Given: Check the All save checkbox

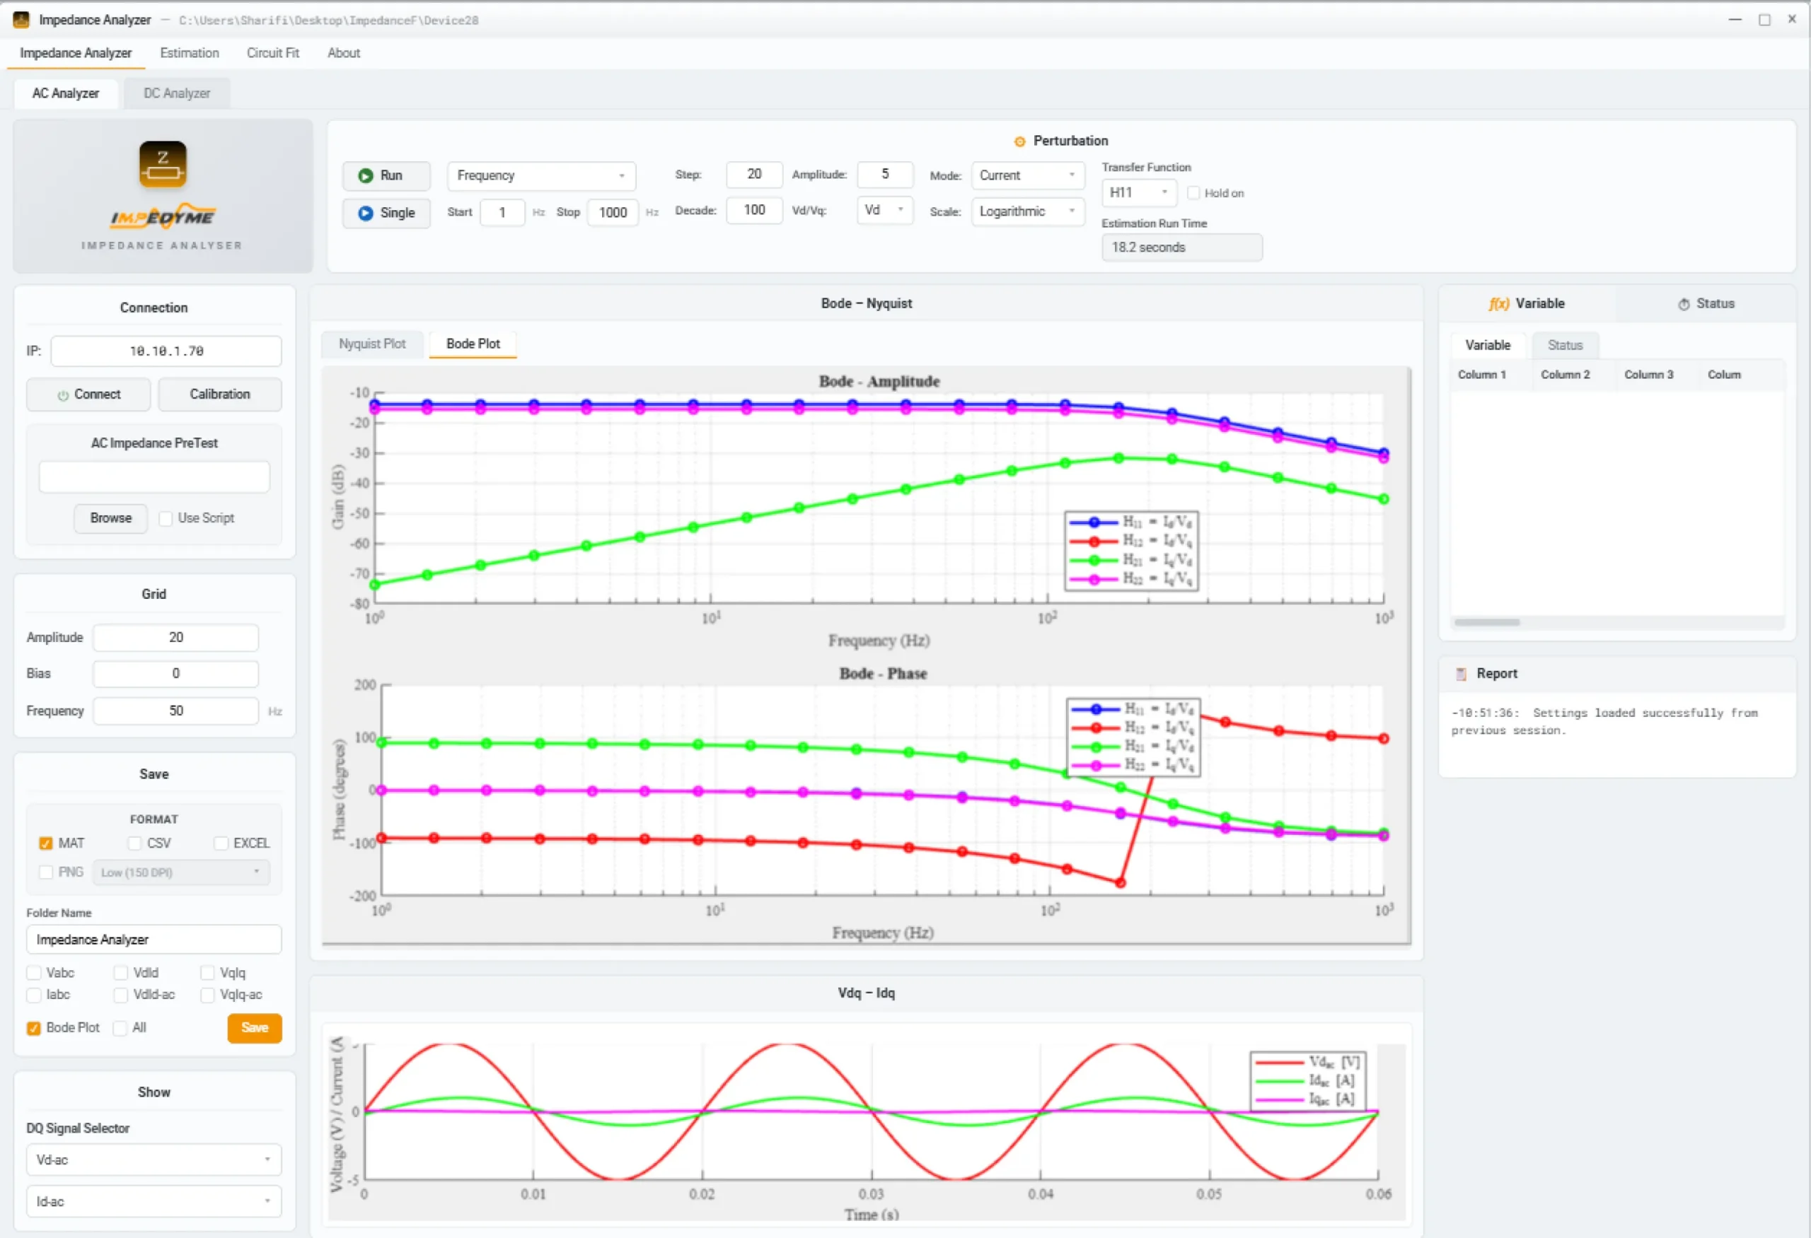Looking at the screenshot, I should (x=120, y=1029).
